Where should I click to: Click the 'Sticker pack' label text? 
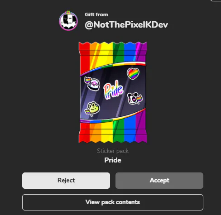coord(113,151)
